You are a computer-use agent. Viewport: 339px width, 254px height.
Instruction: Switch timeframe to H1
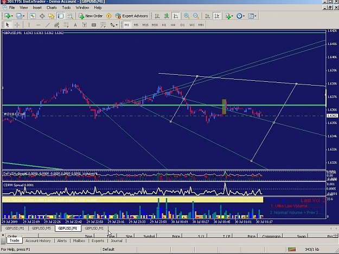point(164,25)
